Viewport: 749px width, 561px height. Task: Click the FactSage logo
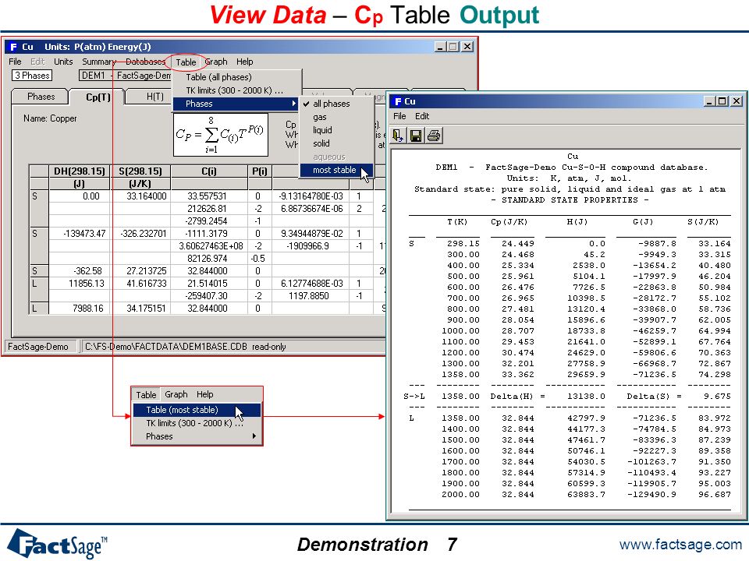[x=57, y=543]
